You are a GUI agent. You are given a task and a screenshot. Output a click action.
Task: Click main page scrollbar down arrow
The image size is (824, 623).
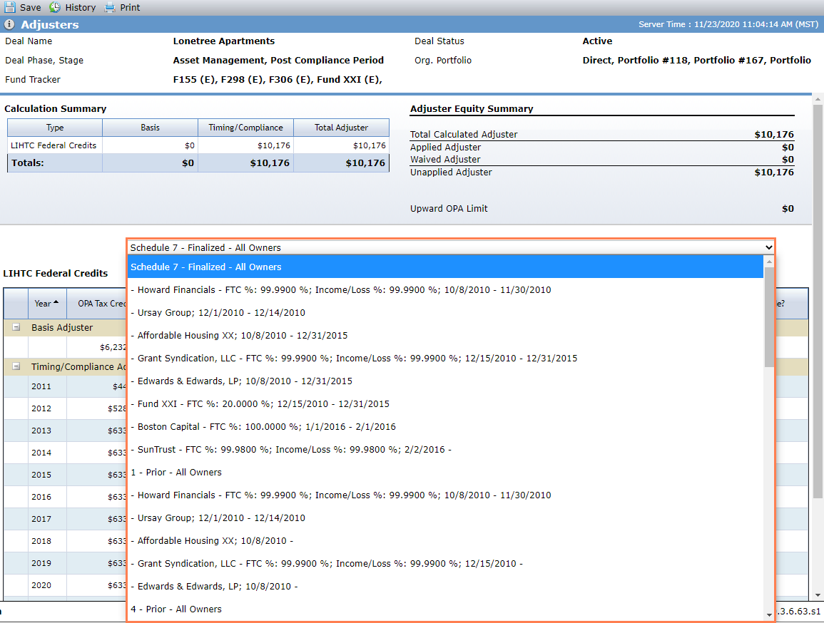[817, 595]
